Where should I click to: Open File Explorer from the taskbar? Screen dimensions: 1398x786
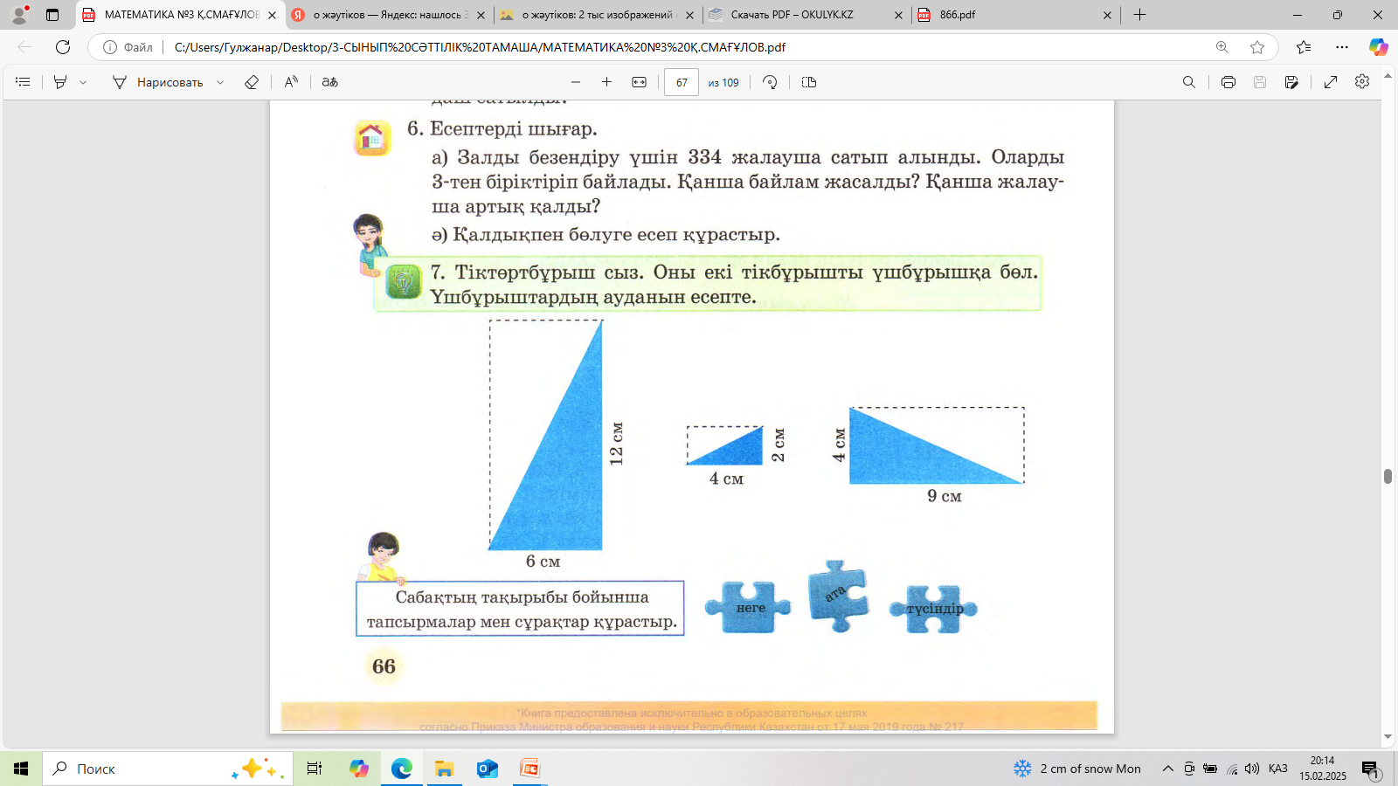point(445,769)
